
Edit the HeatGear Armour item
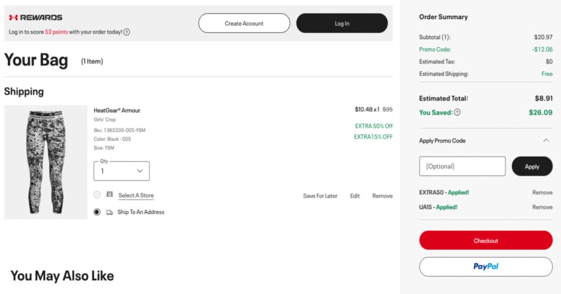(355, 196)
